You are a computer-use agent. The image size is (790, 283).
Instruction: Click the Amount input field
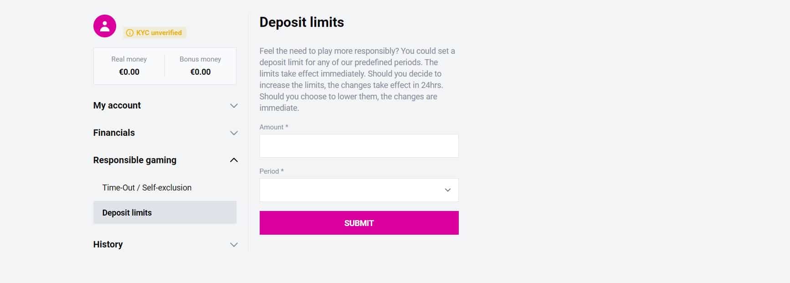pos(359,146)
